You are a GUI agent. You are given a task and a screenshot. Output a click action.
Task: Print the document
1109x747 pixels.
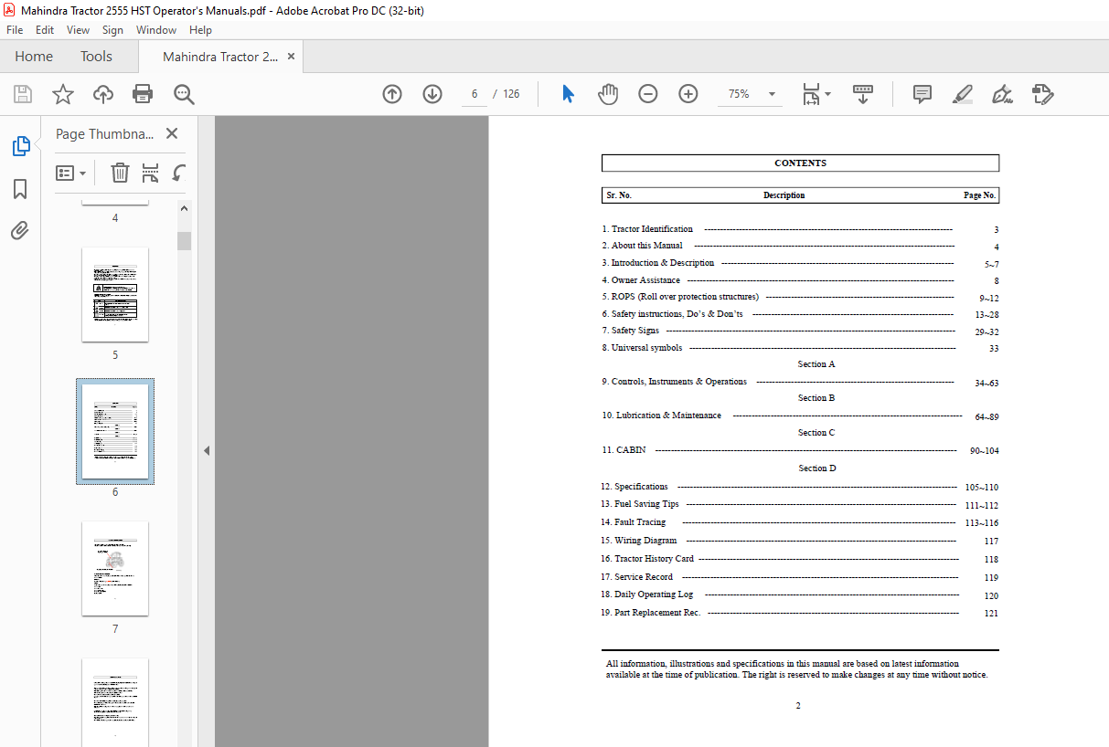click(x=143, y=94)
